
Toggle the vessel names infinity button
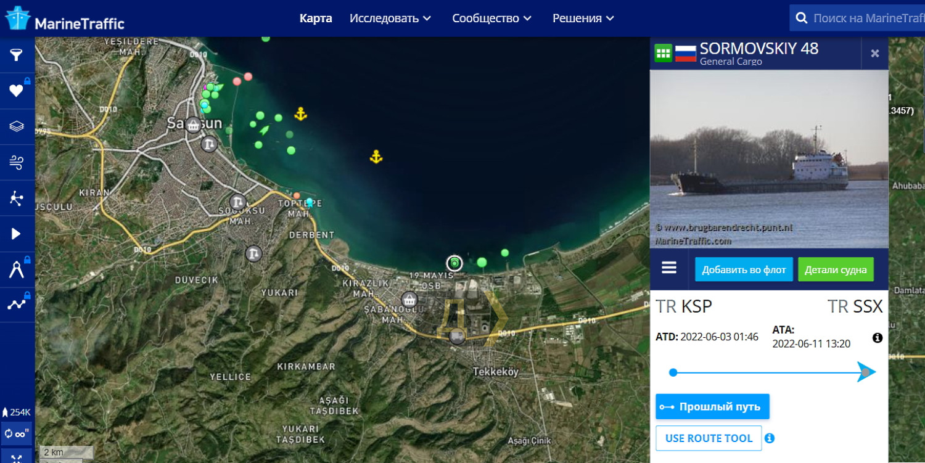pos(16,434)
